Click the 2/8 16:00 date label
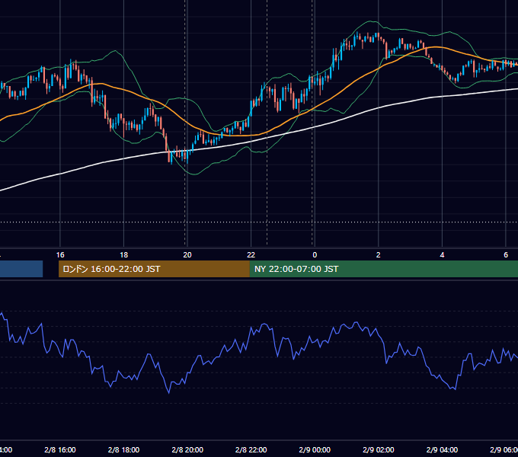The image size is (518, 457). click(60, 449)
